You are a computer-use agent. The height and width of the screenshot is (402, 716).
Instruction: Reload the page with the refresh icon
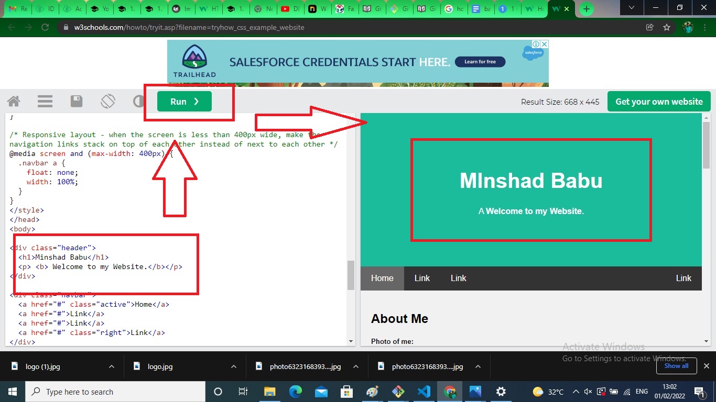pyautogui.click(x=45, y=27)
